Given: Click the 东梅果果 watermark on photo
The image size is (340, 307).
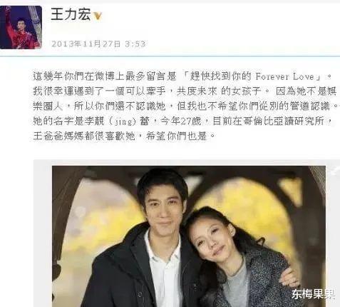Looking at the screenshot, I should point(314,294).
